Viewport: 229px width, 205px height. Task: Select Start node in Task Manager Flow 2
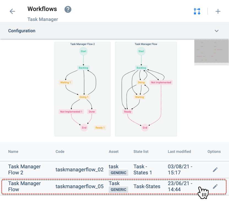pyautogui.click(x=83, y=51)
